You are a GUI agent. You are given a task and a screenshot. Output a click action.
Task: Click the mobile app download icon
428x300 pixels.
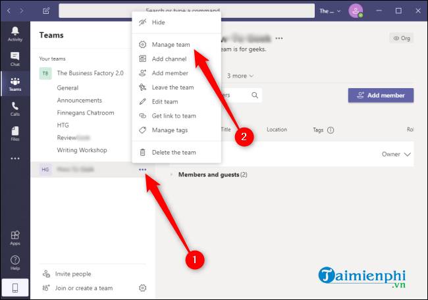[15, 287]
